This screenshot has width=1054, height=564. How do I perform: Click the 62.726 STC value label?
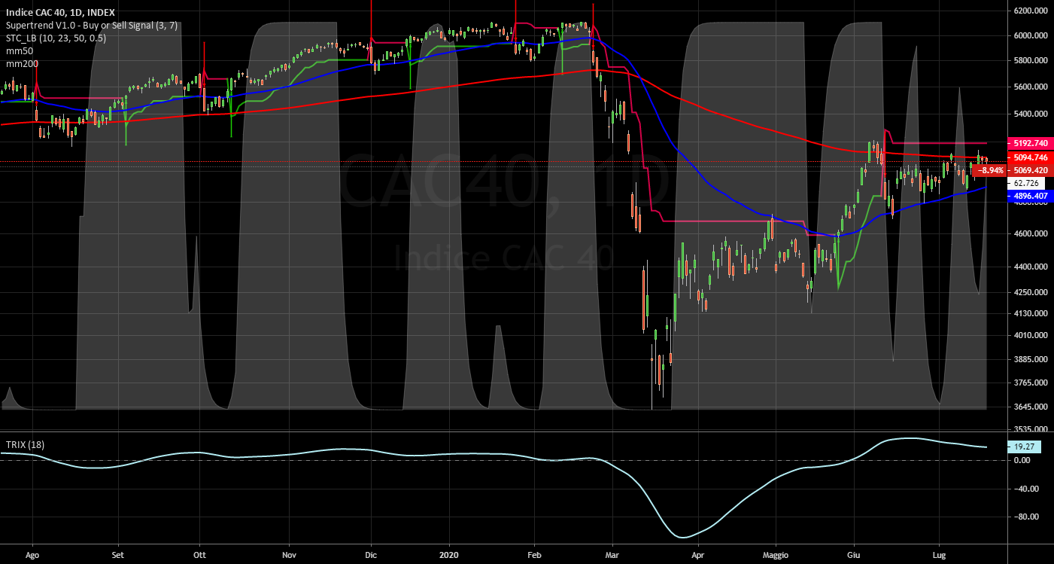pyautogui.click(x=1026, y=183)
